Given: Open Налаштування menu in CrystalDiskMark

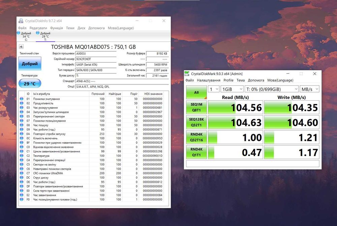Looking at the screenshot, I should [x=209, y=80].
